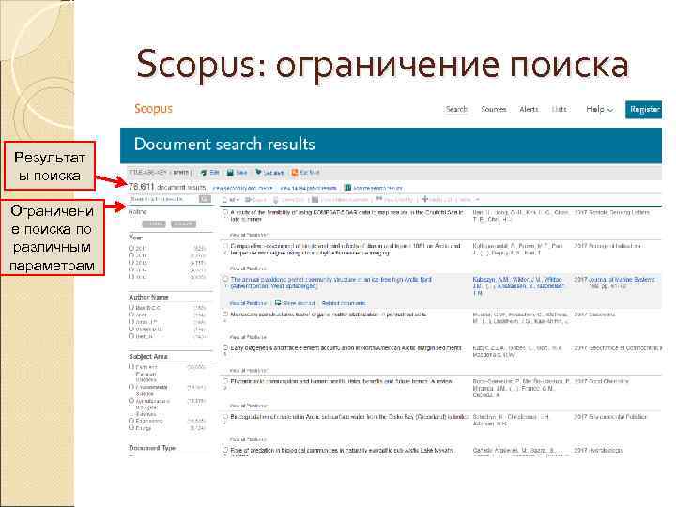Screen dimensions: 676x507
Task: Check the Early diagenesis article checkbox
Action: 225,347
